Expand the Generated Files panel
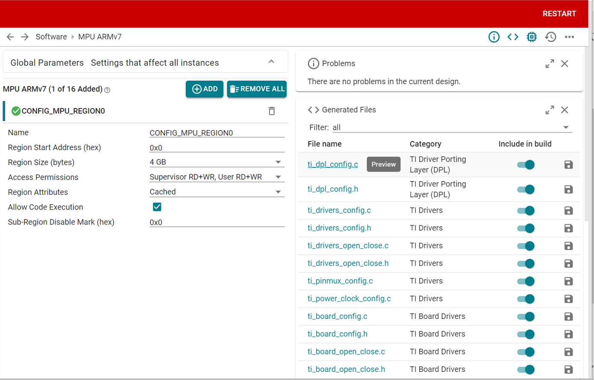The width and height of the screenshot is (594, 380). tap(550, 110)
